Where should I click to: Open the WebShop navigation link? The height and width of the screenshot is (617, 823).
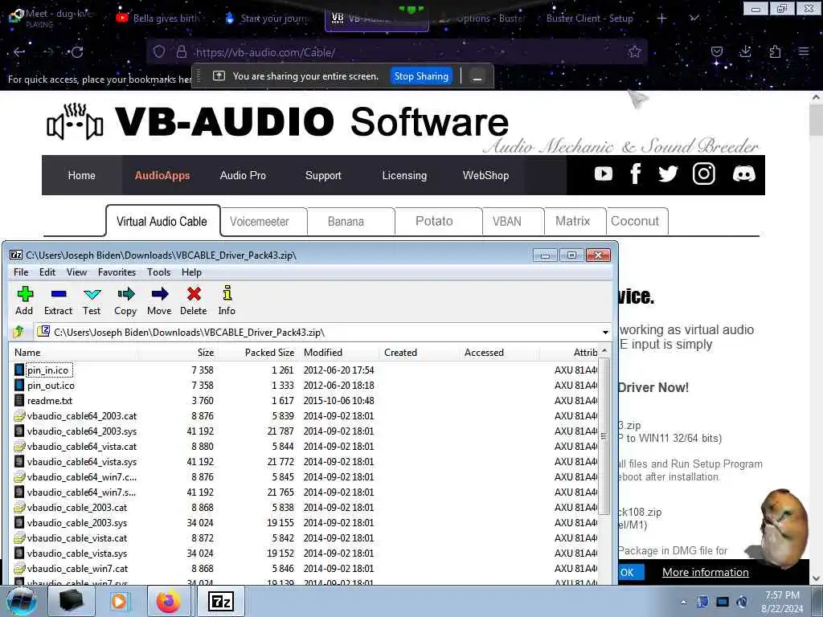pos(485,175)
